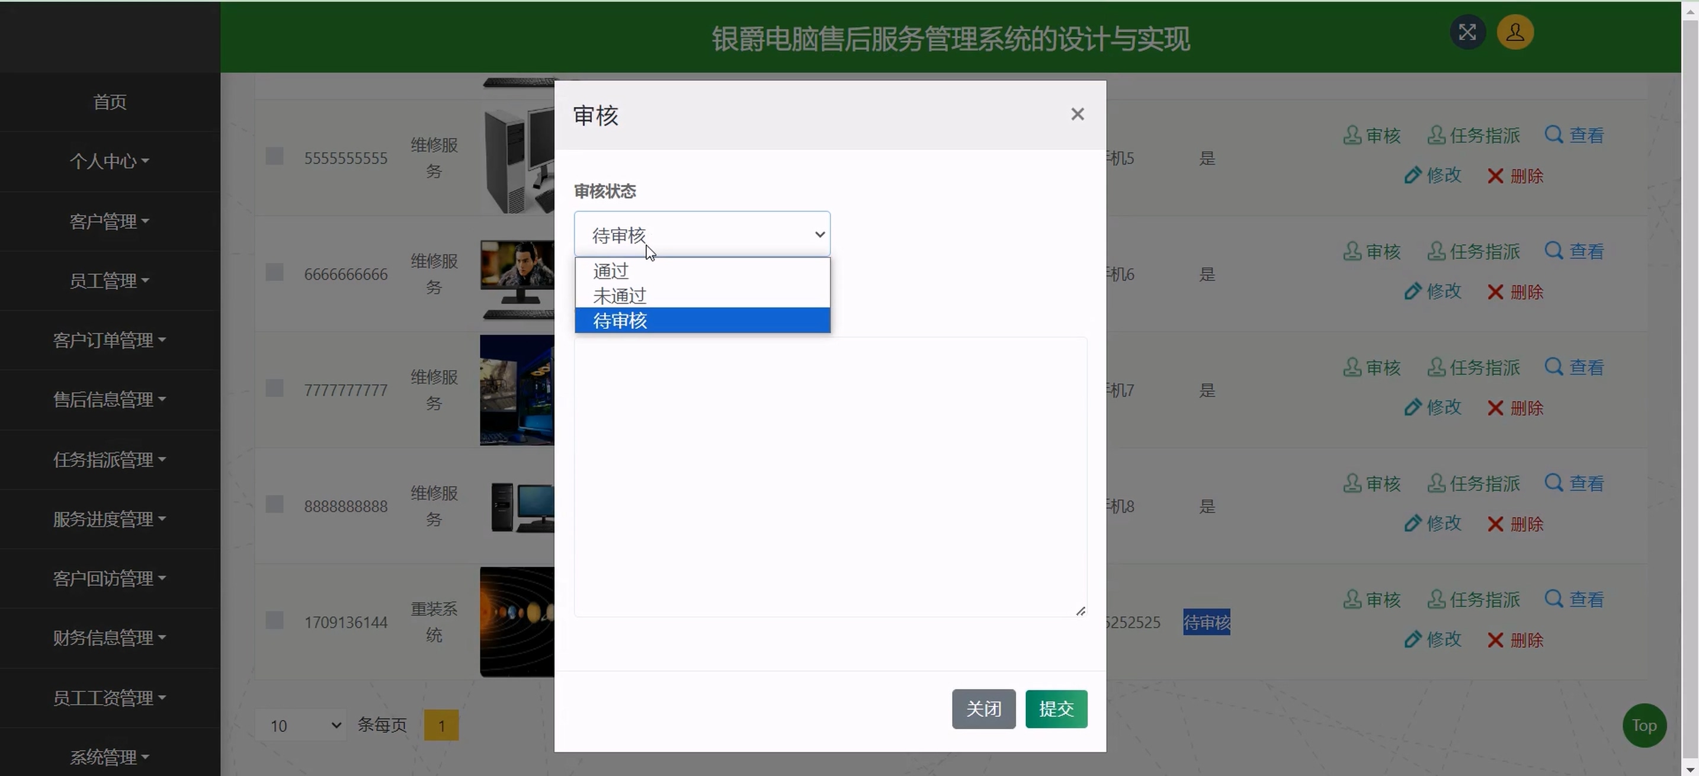Open 售后信息管理 sidebar menu

110,399
